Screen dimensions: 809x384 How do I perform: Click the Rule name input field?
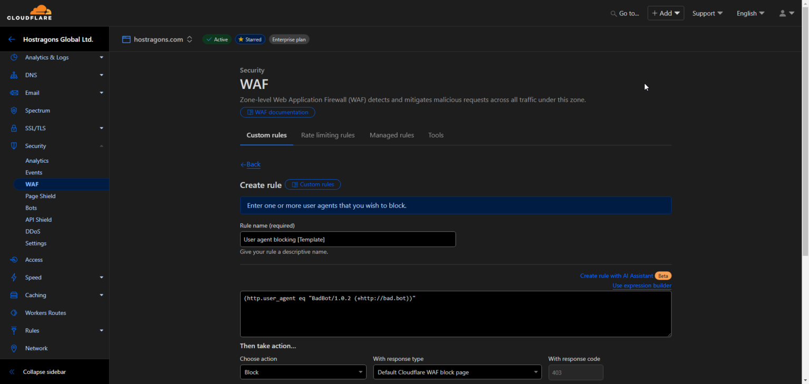click(x=348, y=239)
